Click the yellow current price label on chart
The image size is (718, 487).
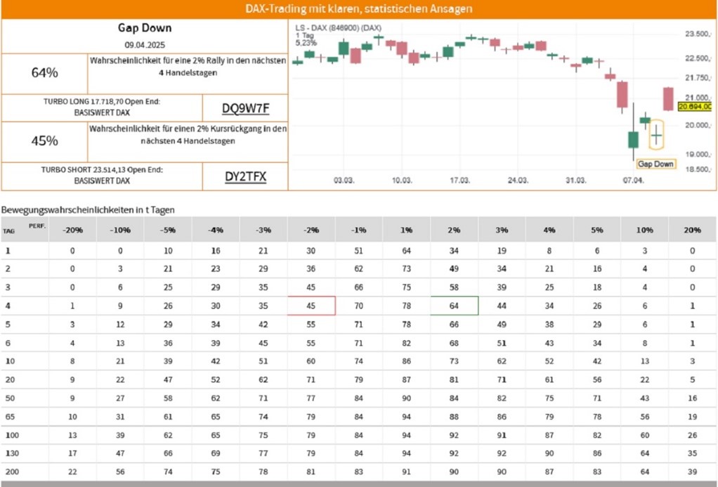(694, 106)
